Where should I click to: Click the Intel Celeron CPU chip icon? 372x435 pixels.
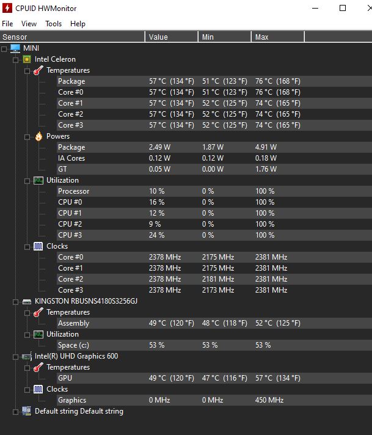coord(27,59)
